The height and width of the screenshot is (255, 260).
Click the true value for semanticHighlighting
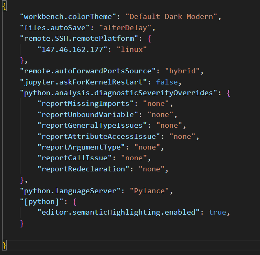click(217, 212)
